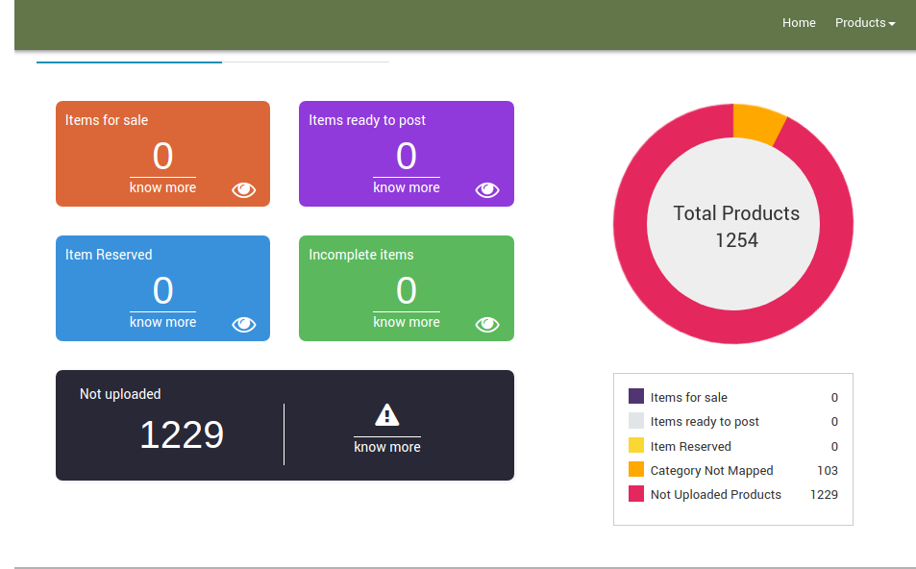Click the eye icon on Incomplete items card

487,325
